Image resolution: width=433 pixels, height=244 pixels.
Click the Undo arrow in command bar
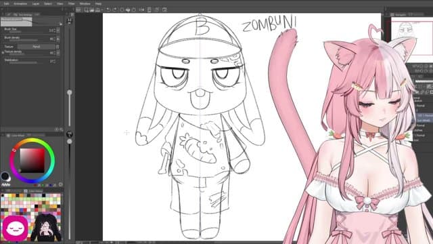click(108, 9)
